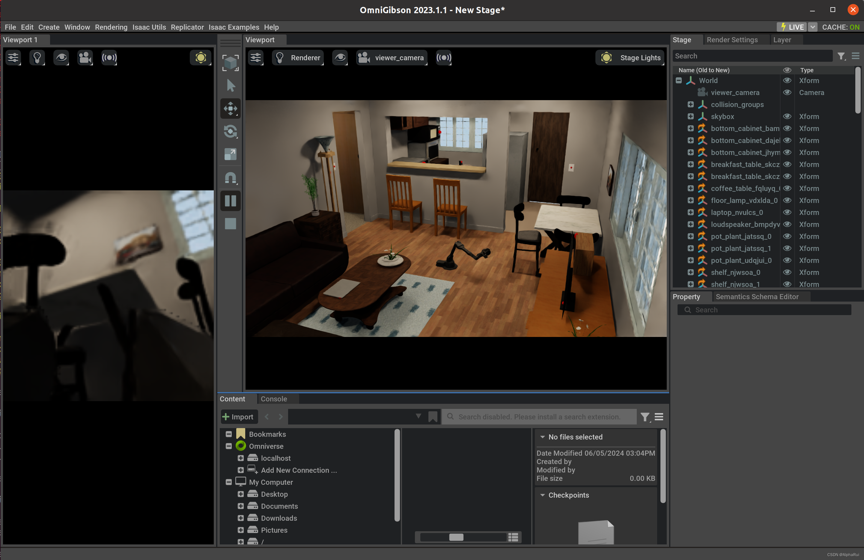Pause the simulation
Viewport: 864px width, 560px height.
pyautogui.click(x=230, y=201)
